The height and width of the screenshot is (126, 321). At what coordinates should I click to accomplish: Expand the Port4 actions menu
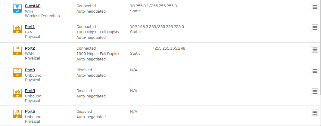[315, 92]
